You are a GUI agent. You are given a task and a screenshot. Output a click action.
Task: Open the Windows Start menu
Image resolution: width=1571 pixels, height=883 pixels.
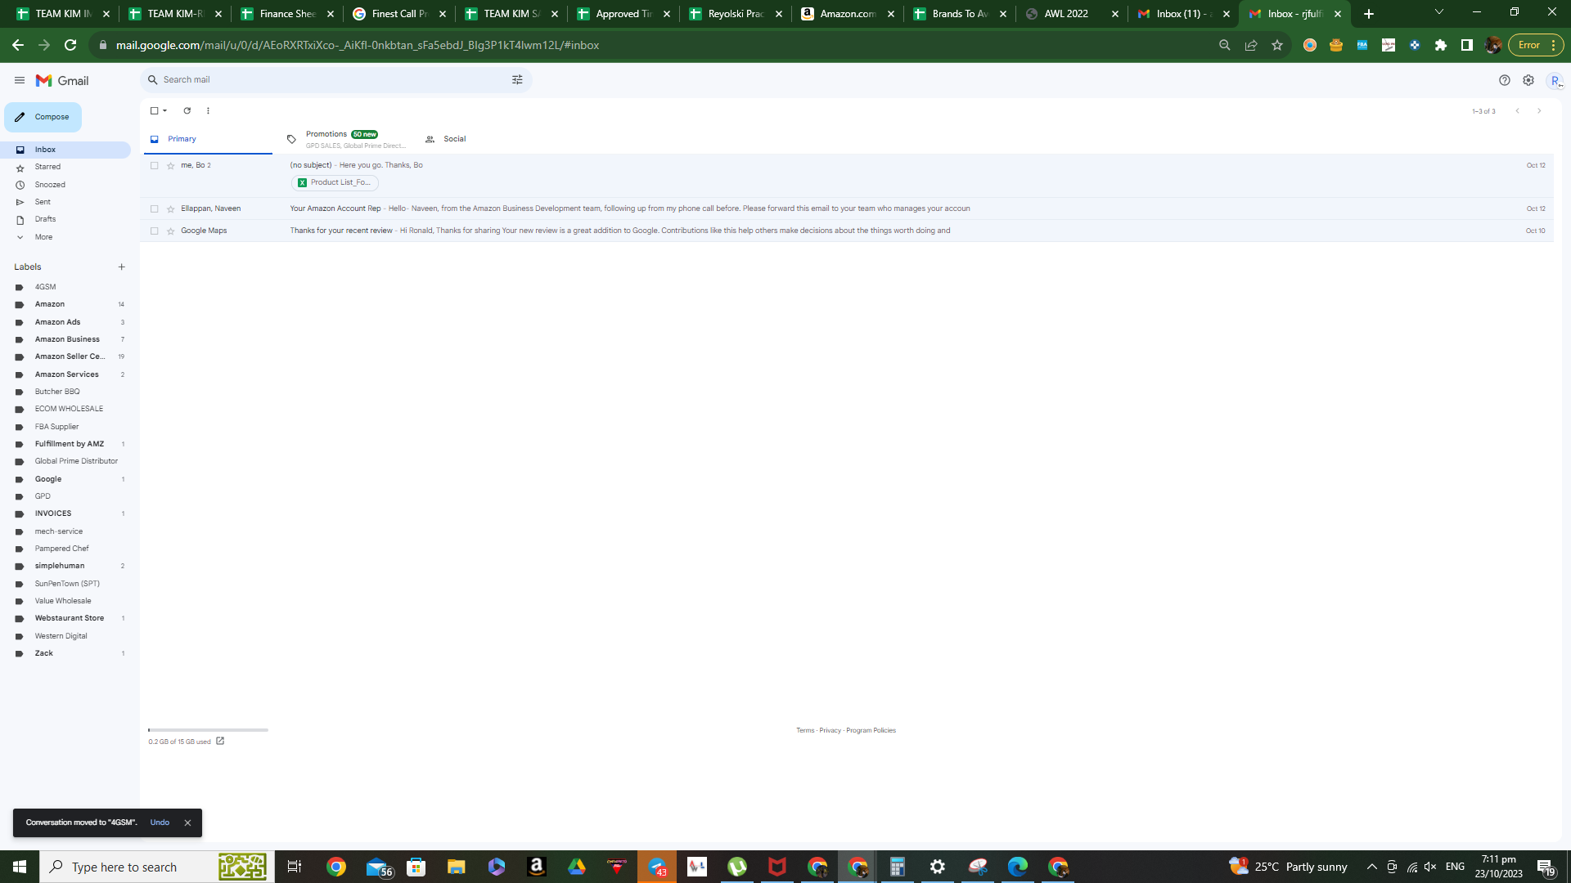(20, 867)
